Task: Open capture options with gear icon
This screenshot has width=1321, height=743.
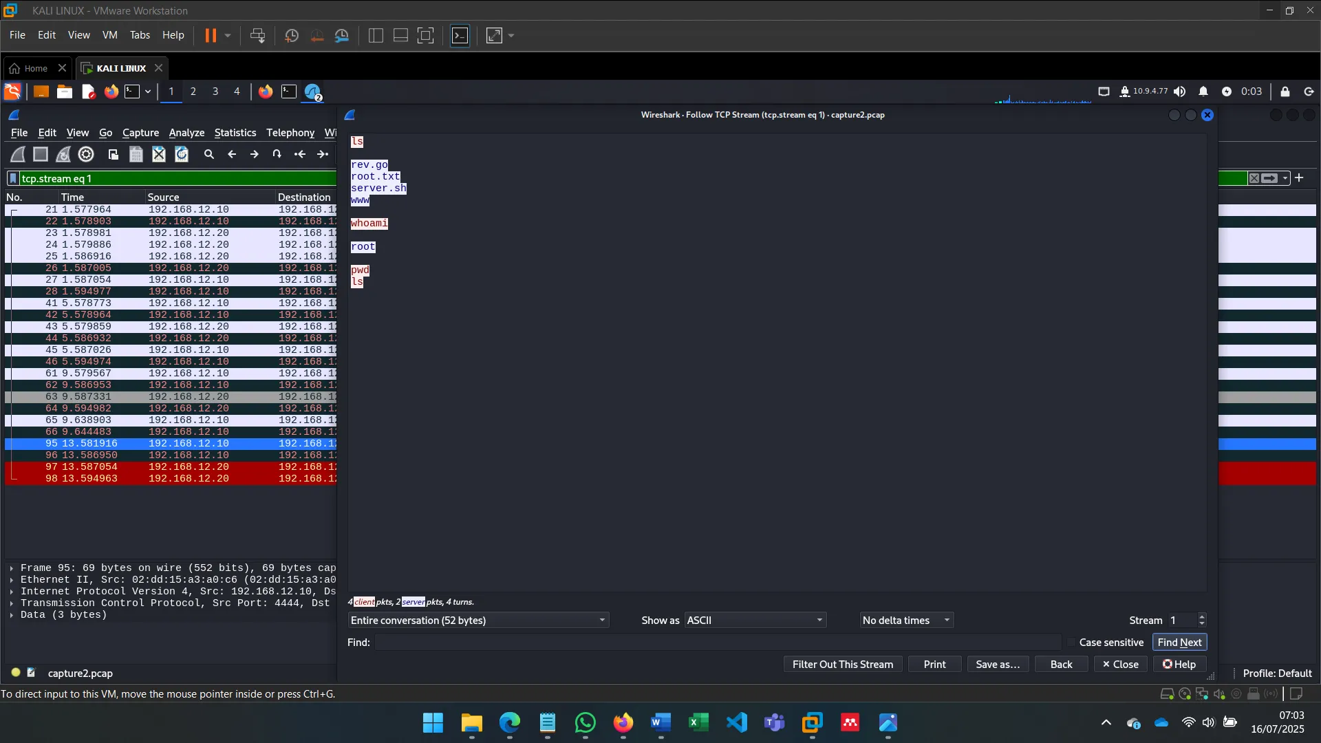Action: 85,154
